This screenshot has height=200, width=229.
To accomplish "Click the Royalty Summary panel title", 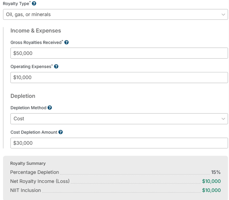I will tap(28, 163).
